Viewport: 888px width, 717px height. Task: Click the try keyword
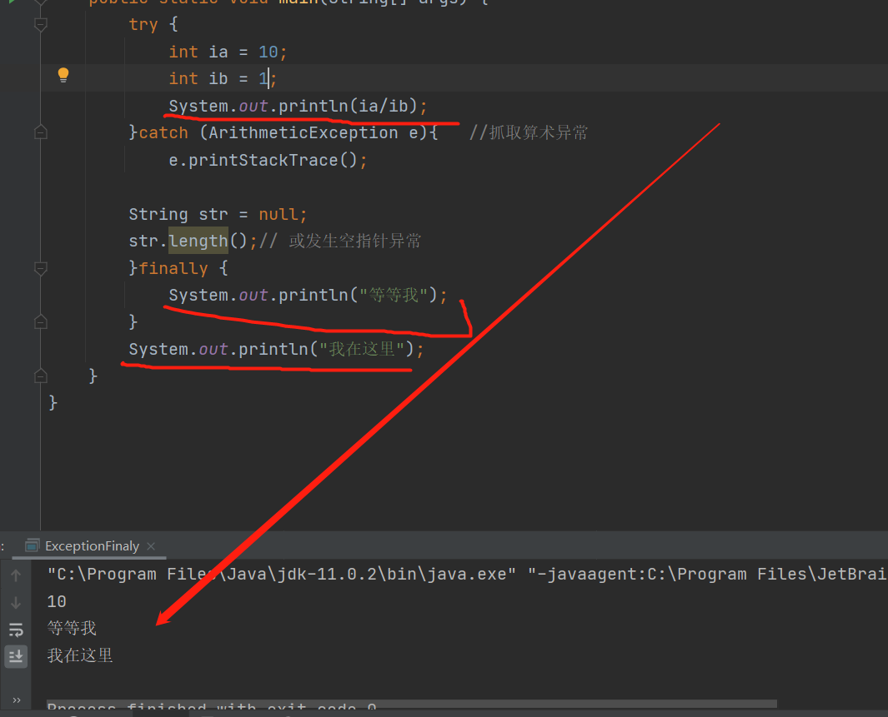[143, 25]
